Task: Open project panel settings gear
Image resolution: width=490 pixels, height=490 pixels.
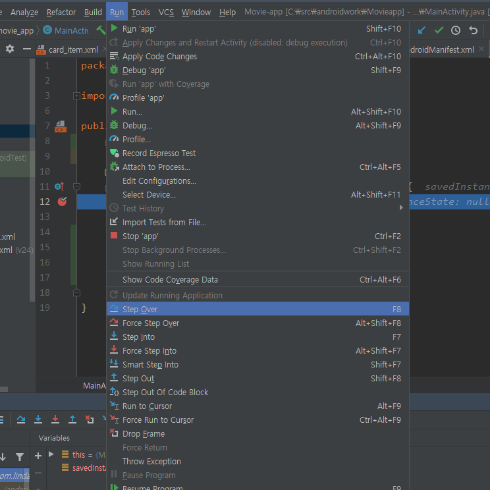Action: [10, 49]
